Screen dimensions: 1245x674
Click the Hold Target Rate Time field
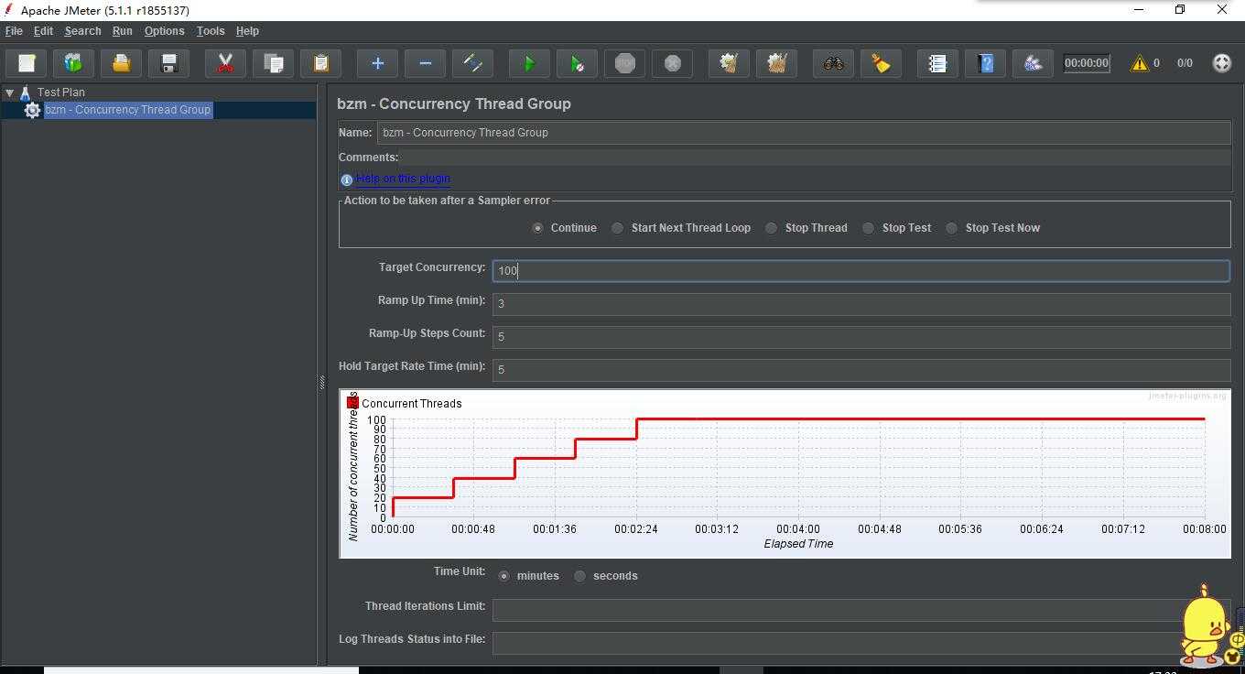point(861,369)
